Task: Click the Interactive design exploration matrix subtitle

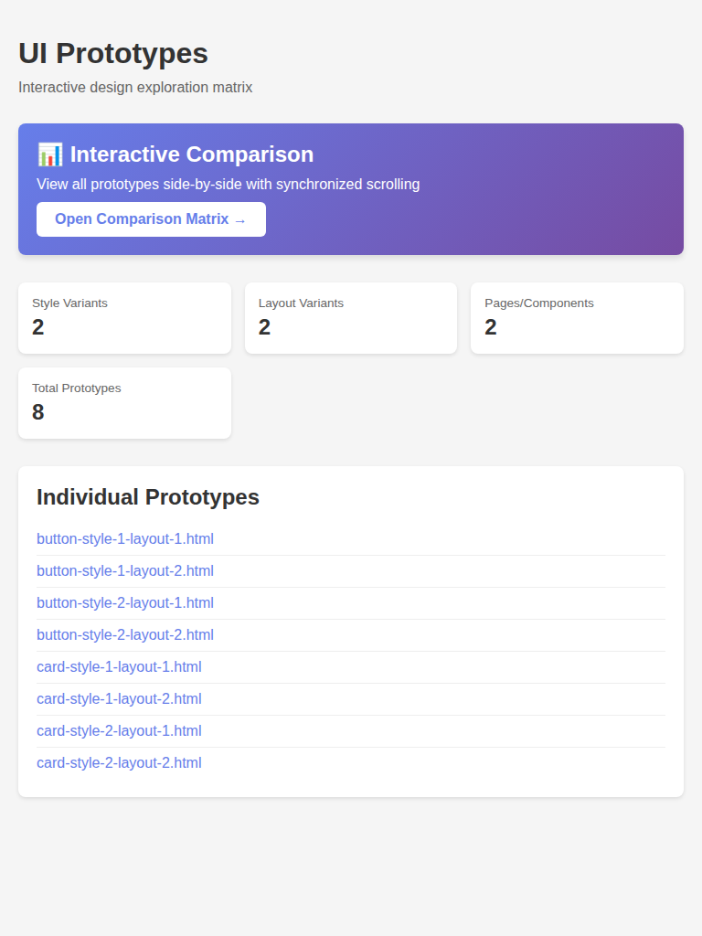Action: click(135, 88)
